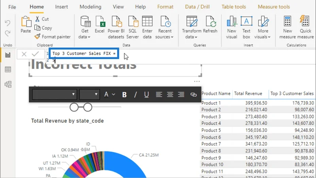
Task: Create a New measure
Action: (x=288, y=27)
